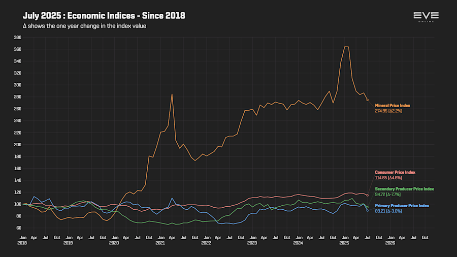Click the 200 label on the y-axis
457x257 pixels.
17,144
